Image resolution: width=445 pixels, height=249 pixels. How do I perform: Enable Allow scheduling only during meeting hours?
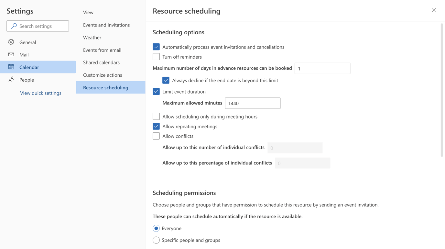[x=156, y=116]
